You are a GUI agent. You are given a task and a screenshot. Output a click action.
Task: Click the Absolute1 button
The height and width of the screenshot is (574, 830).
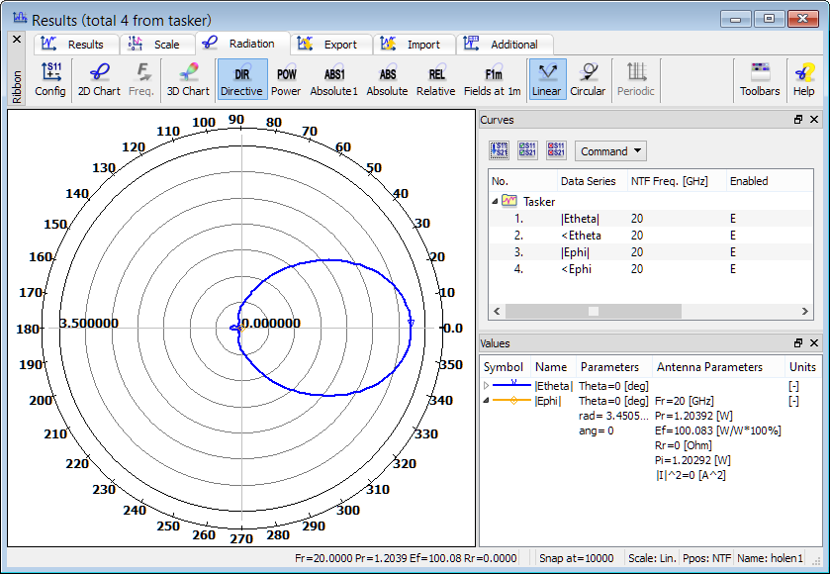click(334, 79)
